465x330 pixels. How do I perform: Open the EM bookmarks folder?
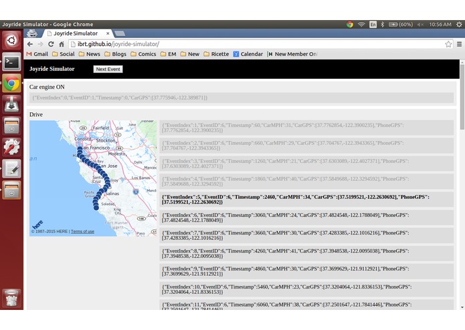point(169,54)
